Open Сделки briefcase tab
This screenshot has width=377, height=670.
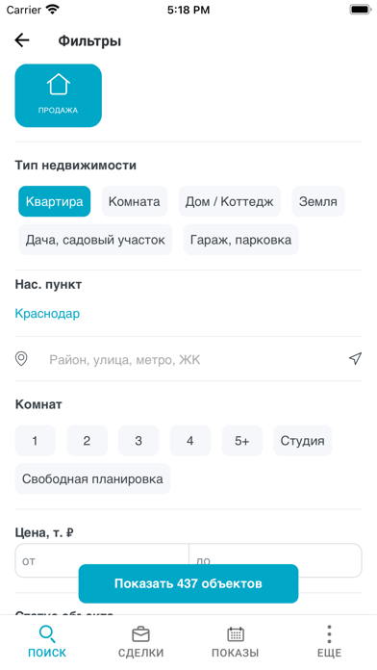tap(141, 642)
